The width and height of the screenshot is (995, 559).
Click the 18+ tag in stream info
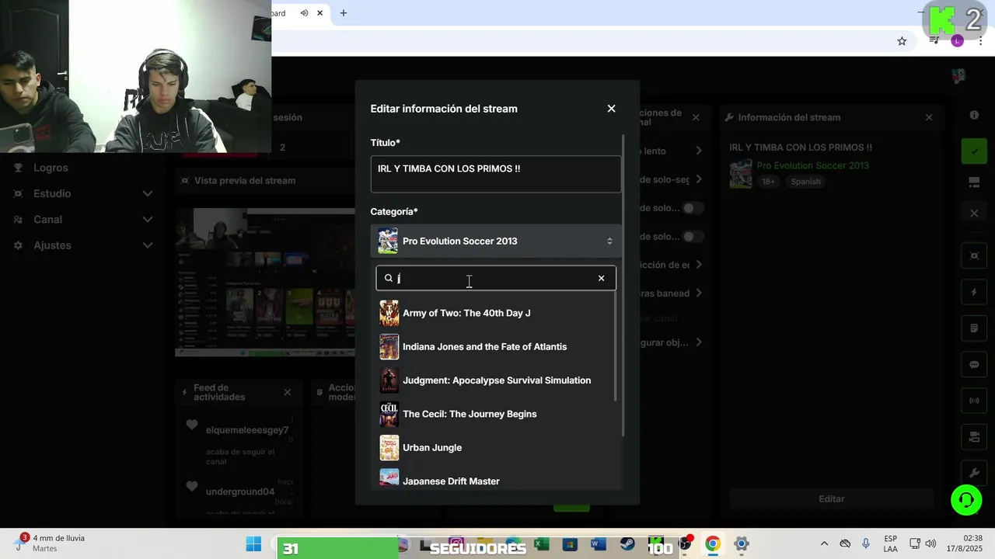click(x=768, y=182)
